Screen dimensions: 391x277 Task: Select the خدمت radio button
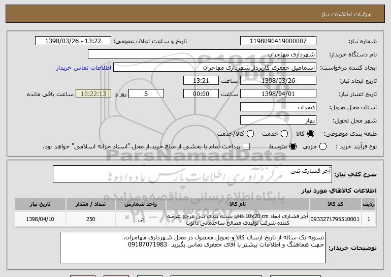click(284, 134)
